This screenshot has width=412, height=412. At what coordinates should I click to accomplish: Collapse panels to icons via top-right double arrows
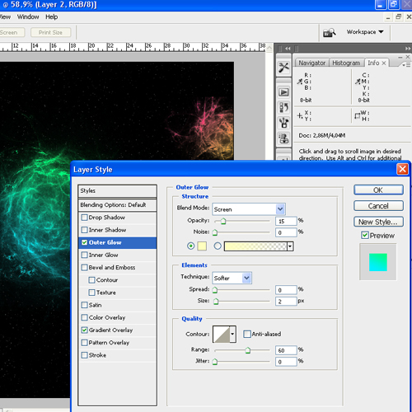[x=408, y=49]
